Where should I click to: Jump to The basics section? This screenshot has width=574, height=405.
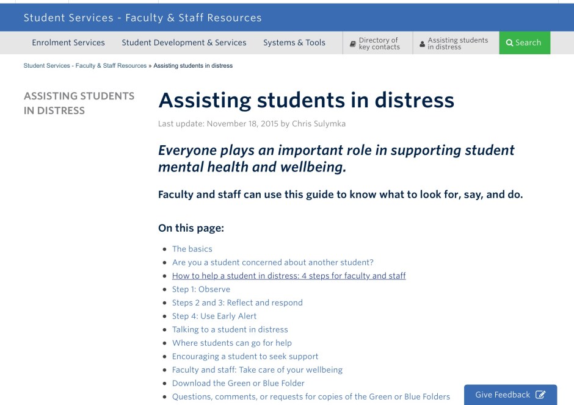pyautogui.click(x=192, y=249)
